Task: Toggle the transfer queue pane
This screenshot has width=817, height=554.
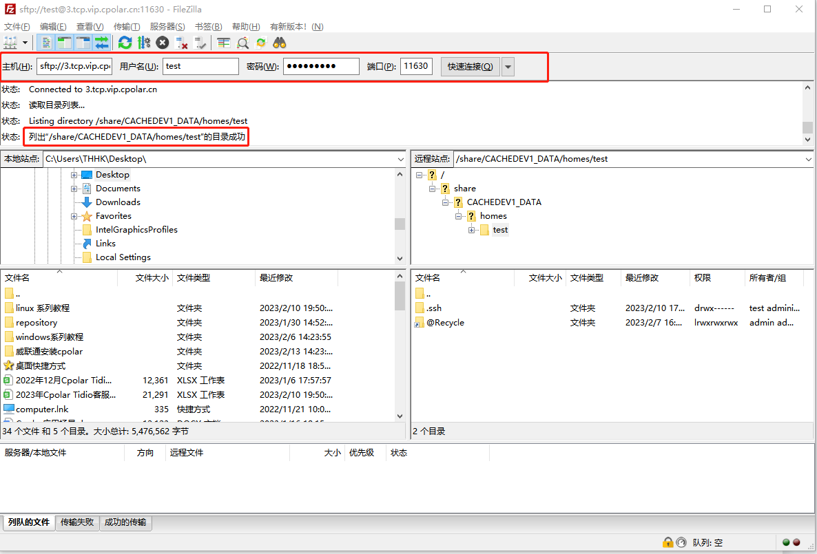Action: click(102, 43)
